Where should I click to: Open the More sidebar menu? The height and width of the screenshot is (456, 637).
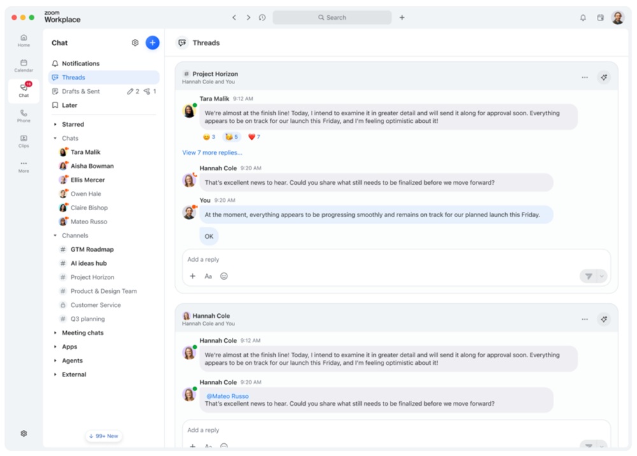click(24, 166)
